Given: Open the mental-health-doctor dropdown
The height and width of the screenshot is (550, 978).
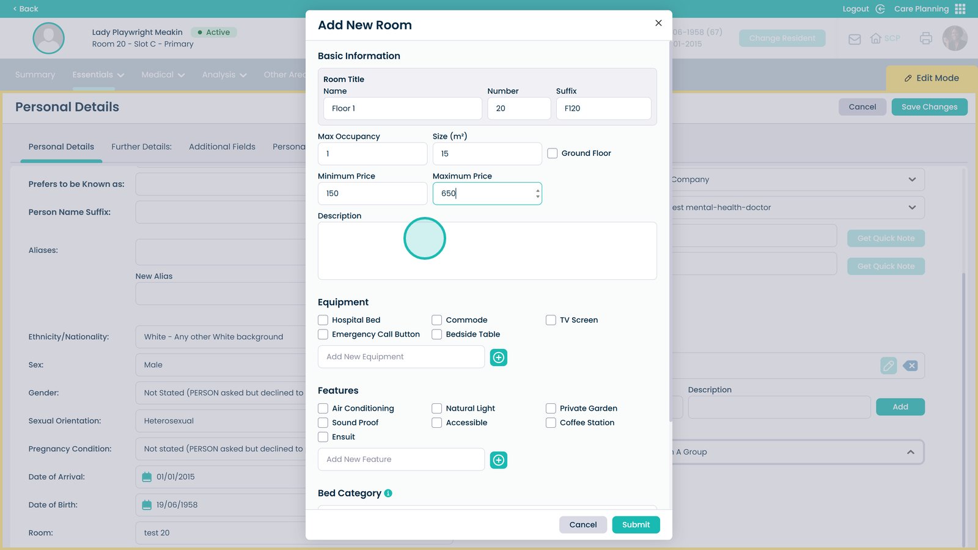Looking at the screenshot, I should (912, 208).
